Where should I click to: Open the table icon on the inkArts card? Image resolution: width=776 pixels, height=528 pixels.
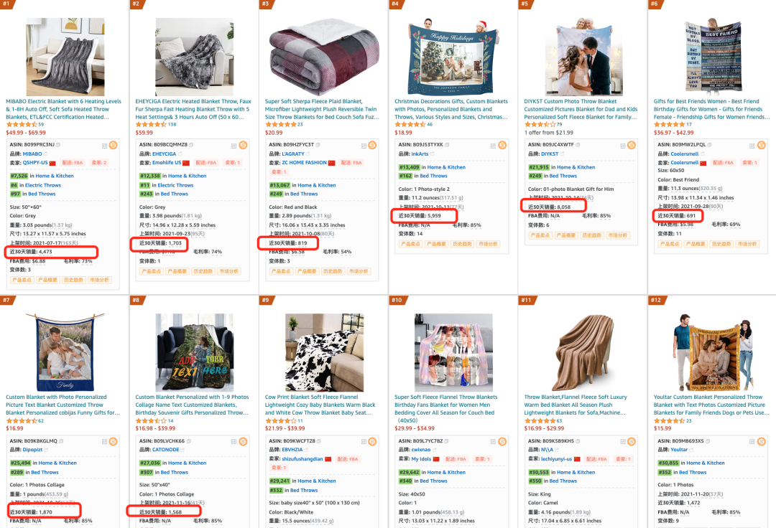tap(493, 146)
